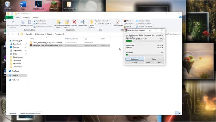
Task: Click the Processed 5% progress bar
Action: (144, 55)
